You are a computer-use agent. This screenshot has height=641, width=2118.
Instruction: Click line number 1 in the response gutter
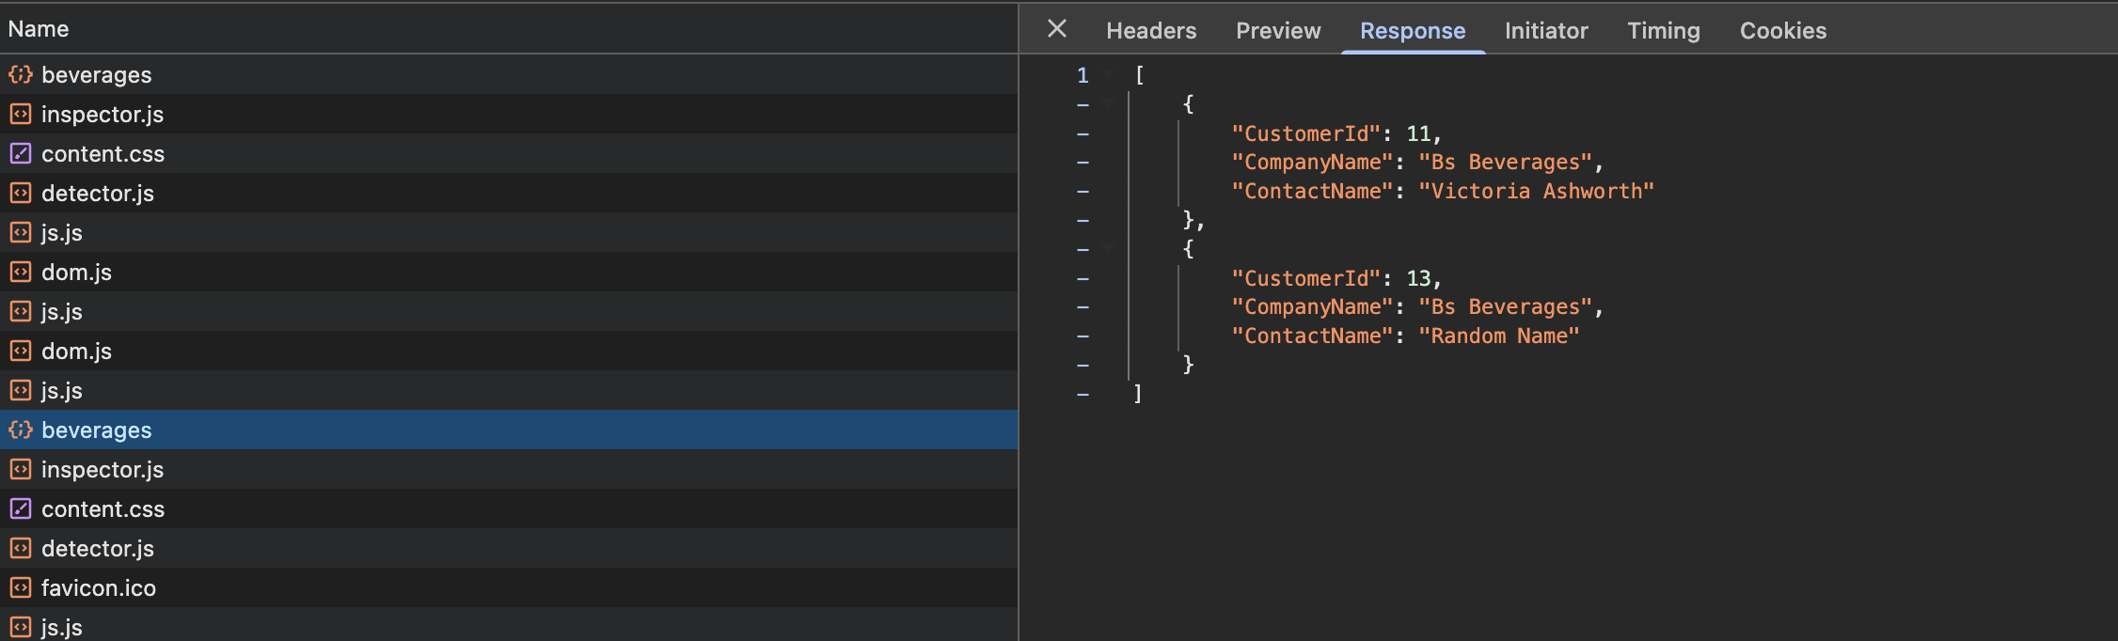point(1083,75)
